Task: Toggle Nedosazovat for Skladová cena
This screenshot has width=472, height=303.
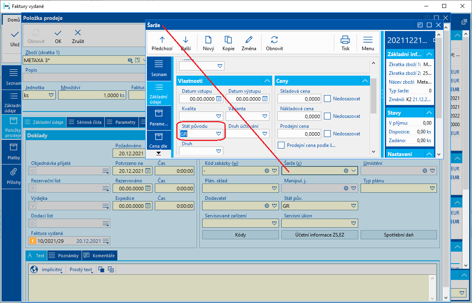Action: [x=328, y=98]
